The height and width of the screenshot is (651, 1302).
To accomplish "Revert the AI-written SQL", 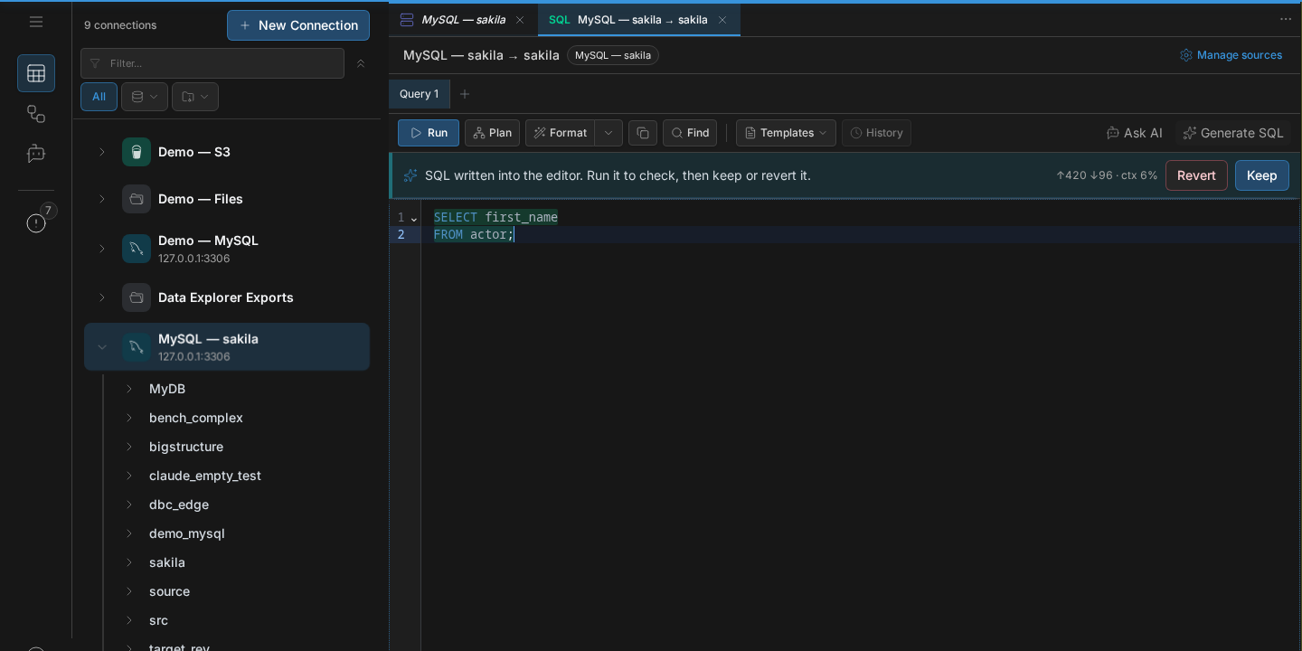I will coord(1196,175).
